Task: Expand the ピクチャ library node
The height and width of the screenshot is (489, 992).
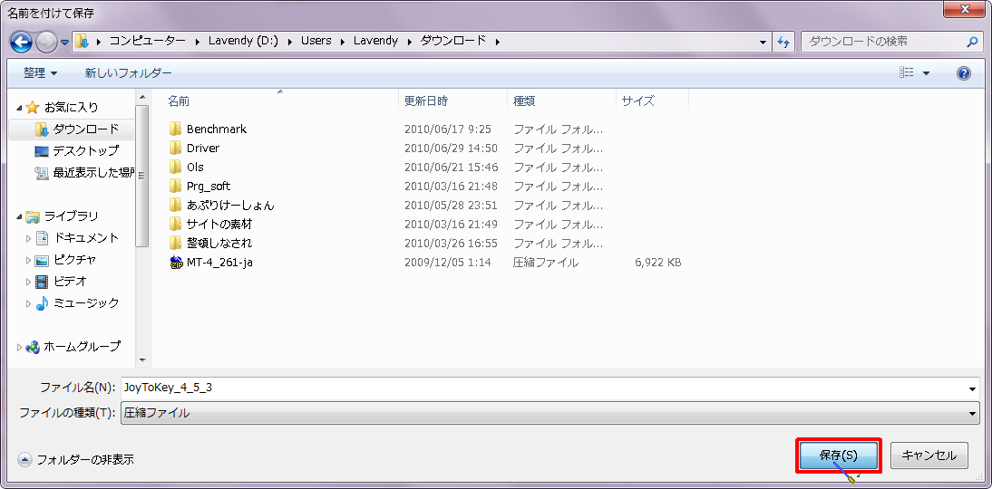Action: [x=28, y=260]
